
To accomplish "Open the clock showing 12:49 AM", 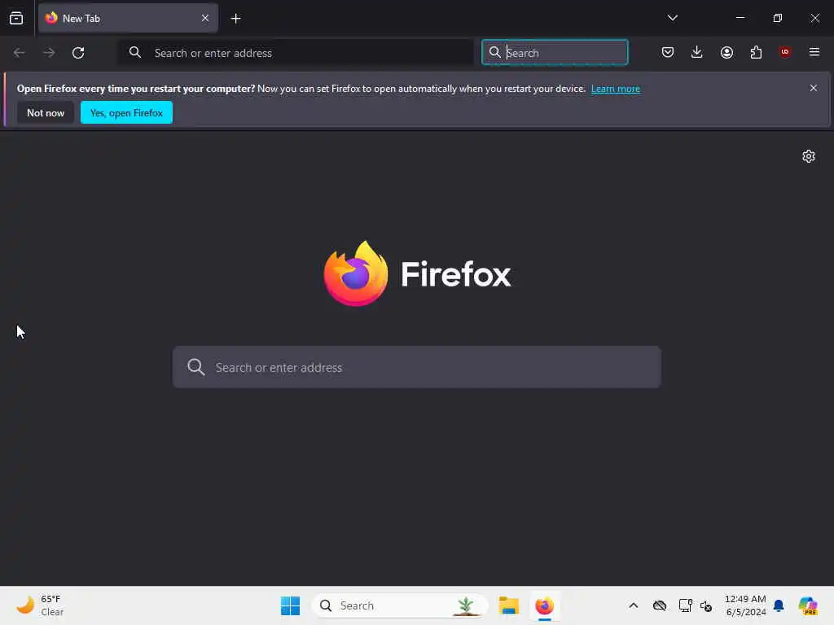I will click(x=745, y=605).
